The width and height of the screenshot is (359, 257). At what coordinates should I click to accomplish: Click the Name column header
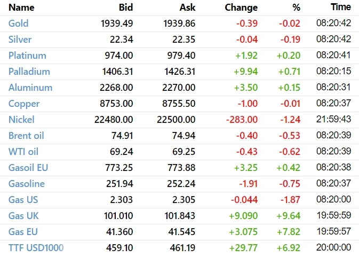[x=21, y=7]
